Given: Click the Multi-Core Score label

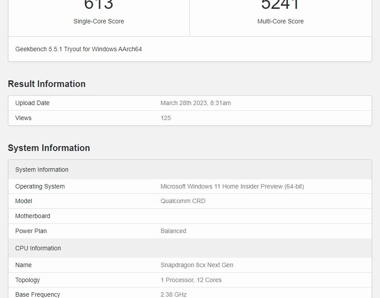Looking at the screenshot, I should (x=280, y=21).
